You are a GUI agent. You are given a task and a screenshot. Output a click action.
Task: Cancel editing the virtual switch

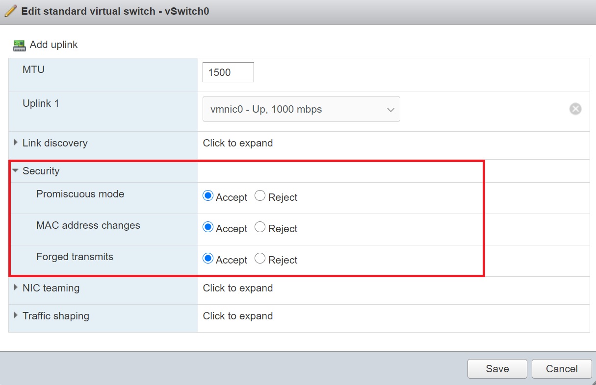tap(562, 369)
